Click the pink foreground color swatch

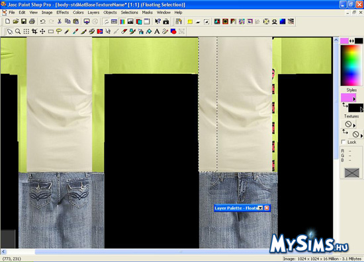(345, 41)
